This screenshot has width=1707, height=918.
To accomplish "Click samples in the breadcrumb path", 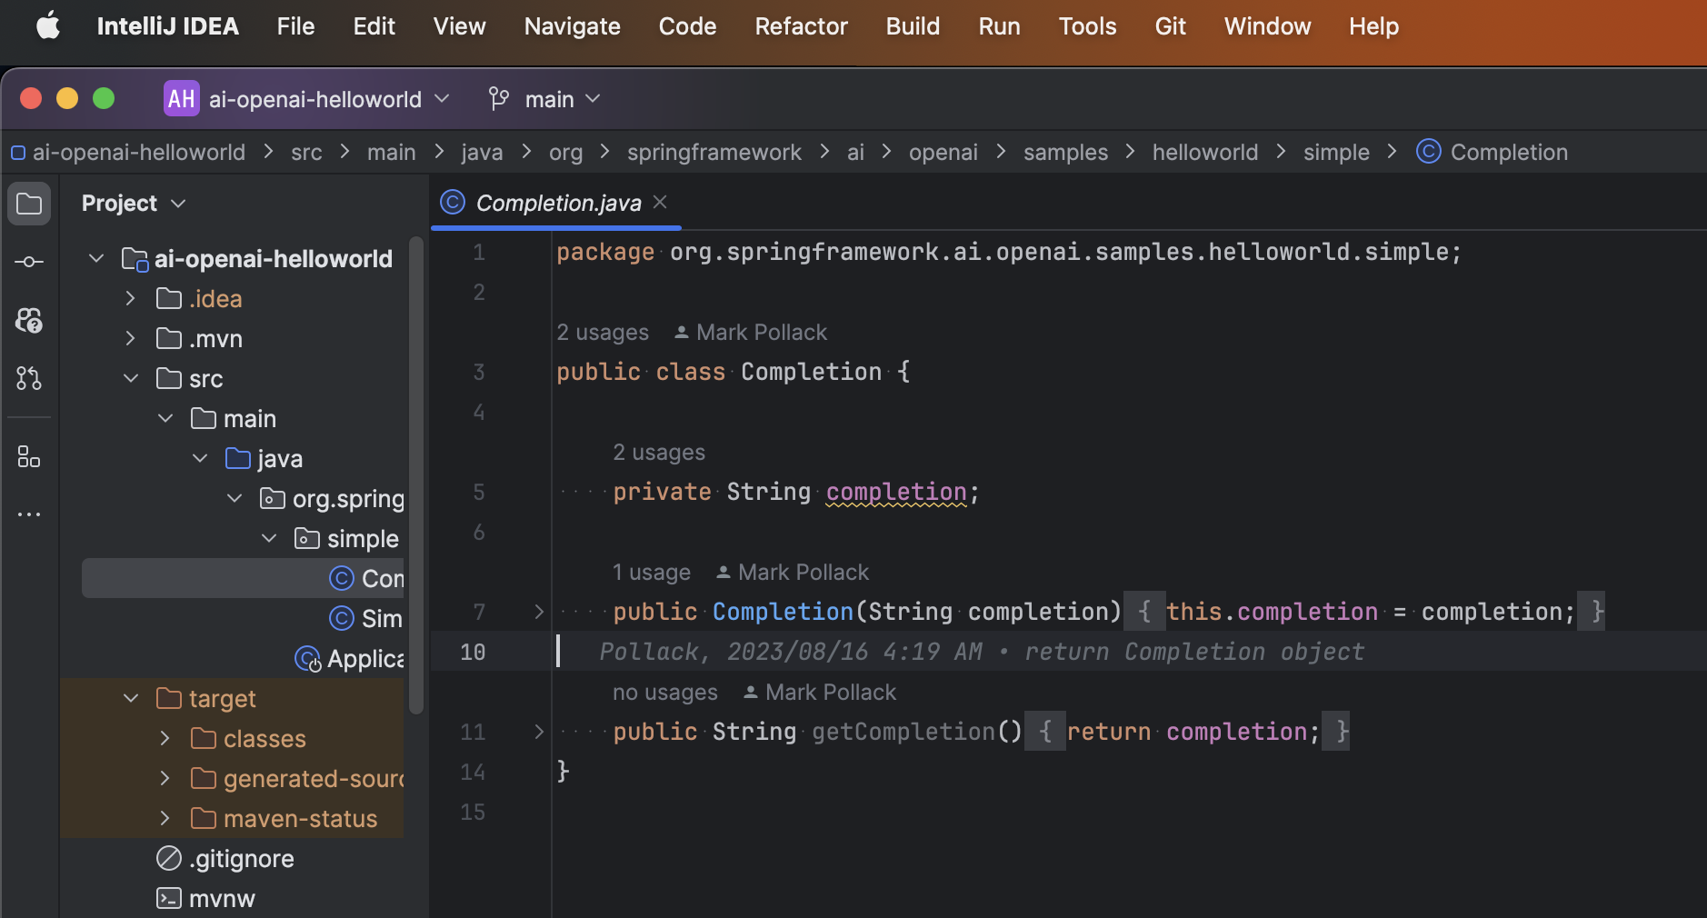I will (1065, 152).
